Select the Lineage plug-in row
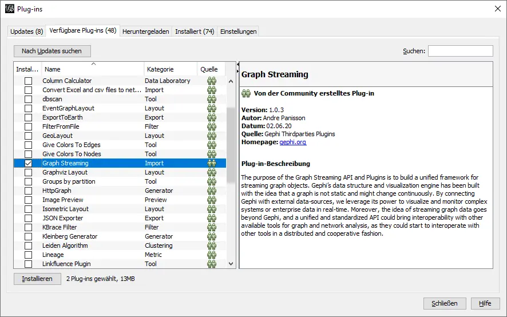 pyautogui.click(x=120, y=255)
